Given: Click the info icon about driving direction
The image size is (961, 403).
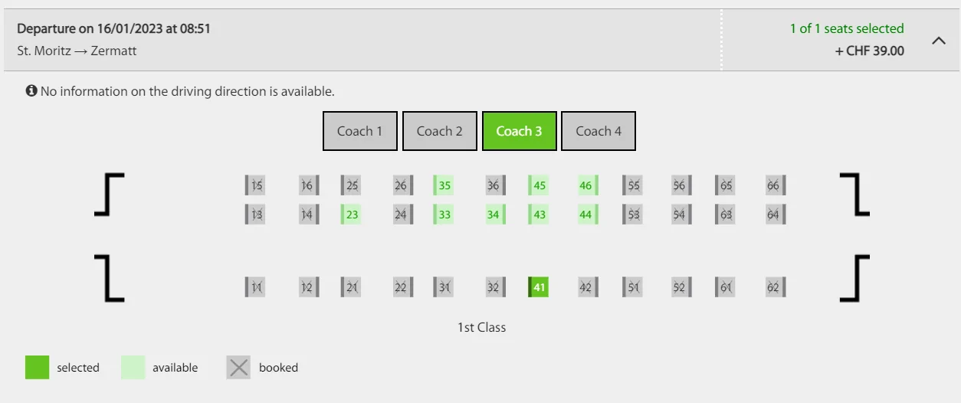Looking at the screenshot, I should tap(31, 91).
